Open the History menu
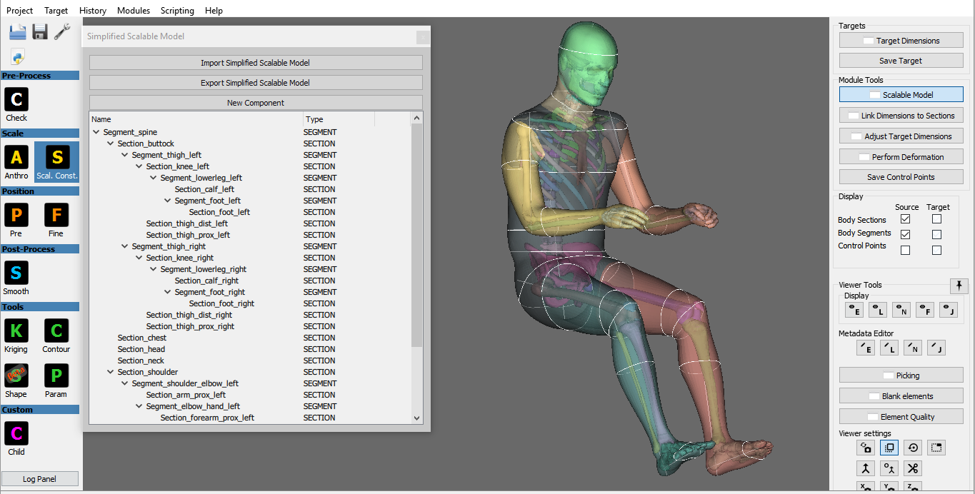 [x=93, y=10]
